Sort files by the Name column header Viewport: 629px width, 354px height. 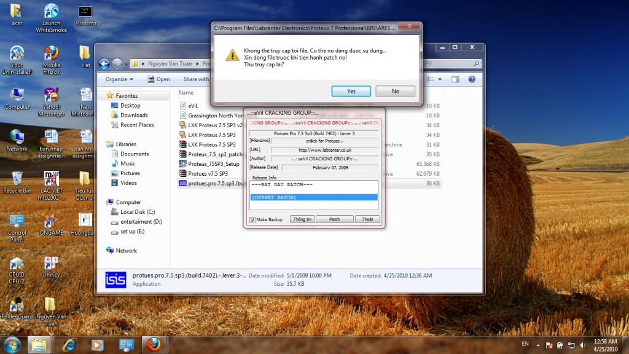click(x=186, y=92)
